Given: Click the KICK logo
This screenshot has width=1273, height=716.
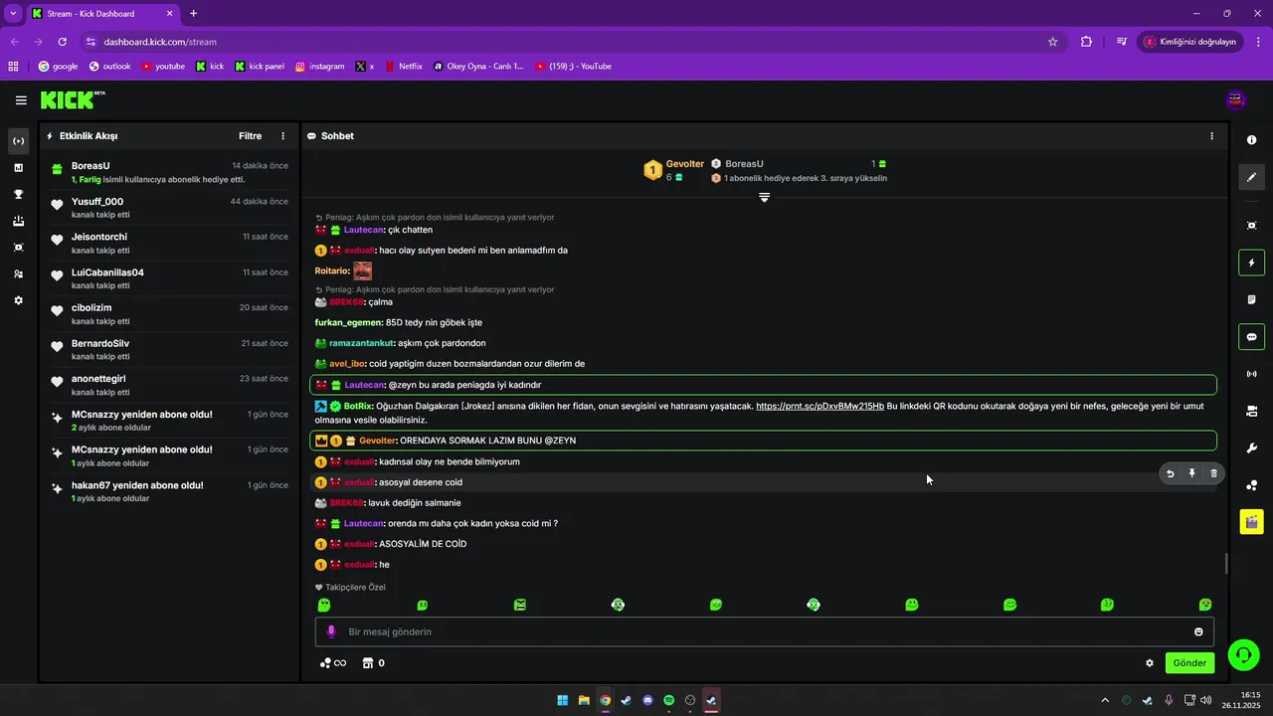Looking at the screenshot, I should point(73,99).
